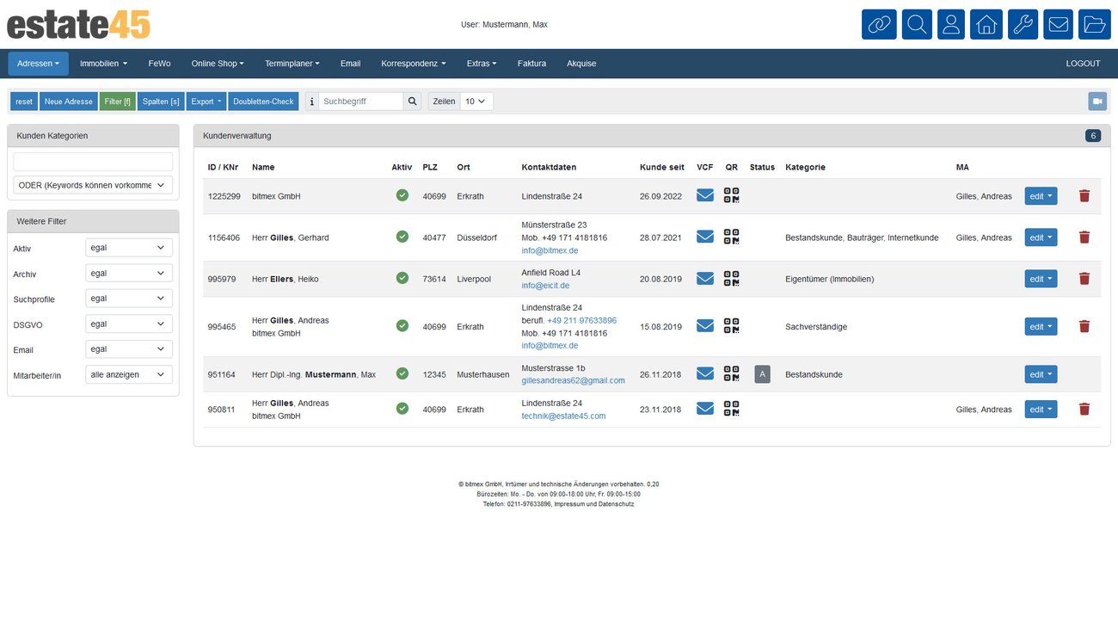Toggle active checkmark for customer 995465
The height and width of the screenshot is (629, 1118).
(402, 326)
